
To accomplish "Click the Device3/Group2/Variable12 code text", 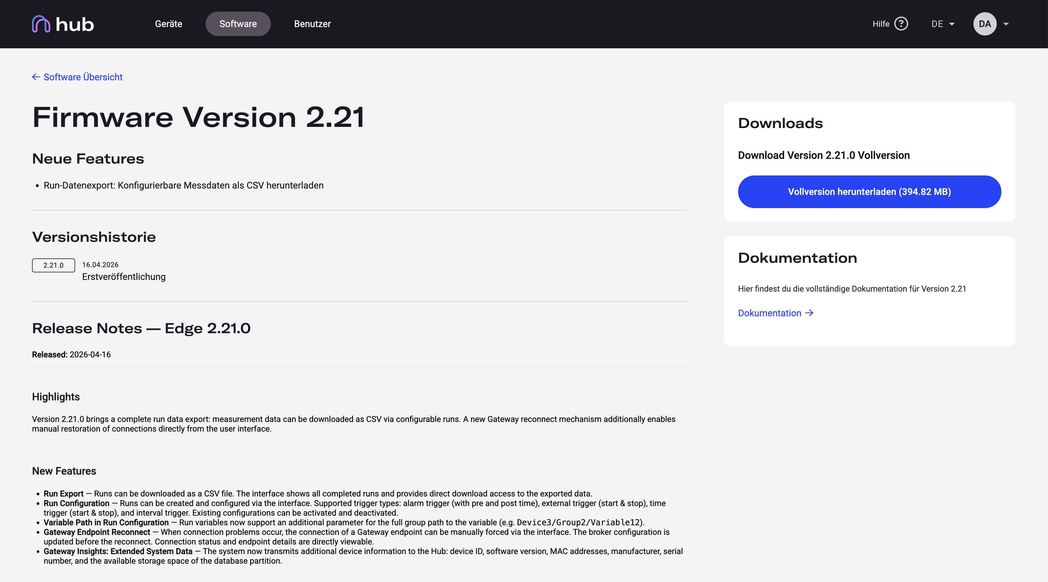I will pos(578,522).
